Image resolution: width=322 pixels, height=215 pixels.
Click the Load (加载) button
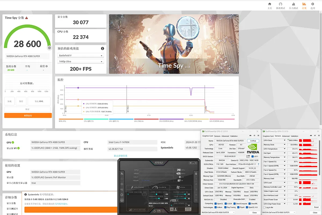[9, 101]
